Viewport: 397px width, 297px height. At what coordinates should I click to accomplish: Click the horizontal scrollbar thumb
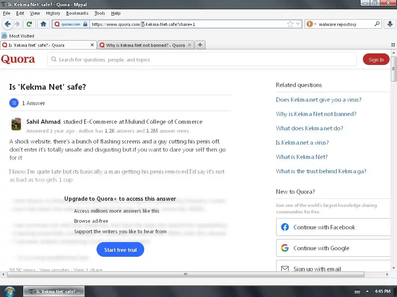tap(186, 274)
